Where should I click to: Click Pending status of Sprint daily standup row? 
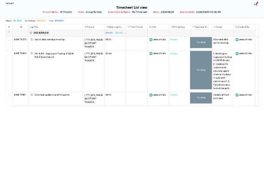tap(201, 42)
